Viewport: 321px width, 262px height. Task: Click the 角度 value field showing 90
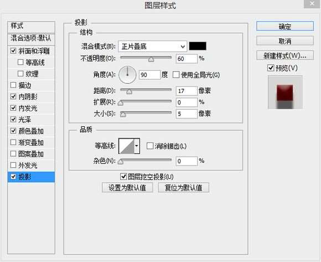coord(149,75)
